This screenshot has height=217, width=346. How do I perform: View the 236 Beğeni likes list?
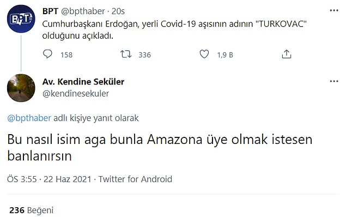(x=32, y=210)
